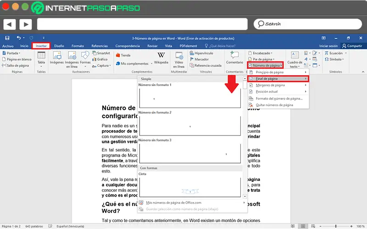Choose Principio de página option

tap(278, 72)
